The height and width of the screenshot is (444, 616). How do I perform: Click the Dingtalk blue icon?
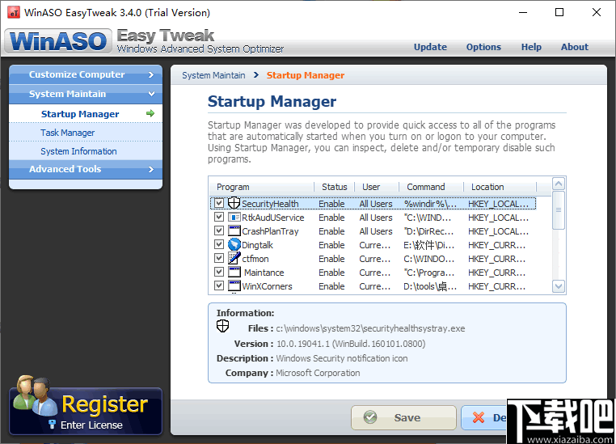click(x=234, y=245)
